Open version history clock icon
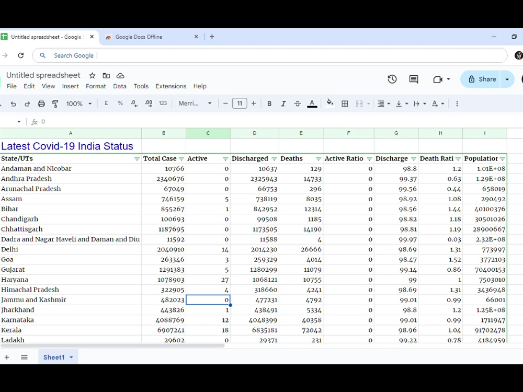The width and height of the screenshot is (523, 392). (x=392, y=79)
